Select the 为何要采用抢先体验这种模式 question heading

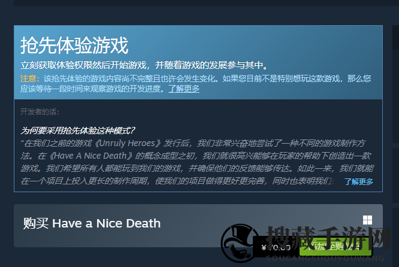[78, 131]
